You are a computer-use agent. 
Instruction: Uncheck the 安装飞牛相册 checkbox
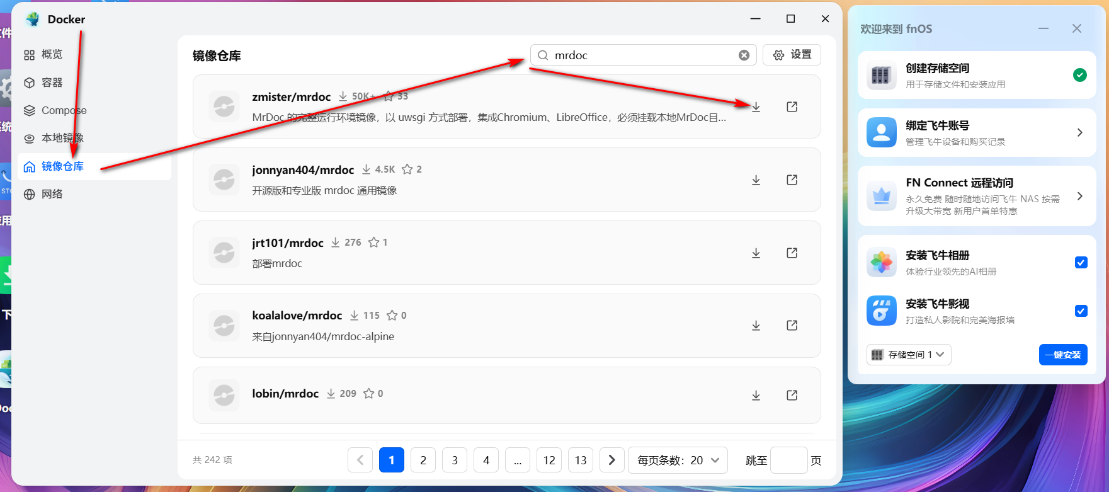1081,263
